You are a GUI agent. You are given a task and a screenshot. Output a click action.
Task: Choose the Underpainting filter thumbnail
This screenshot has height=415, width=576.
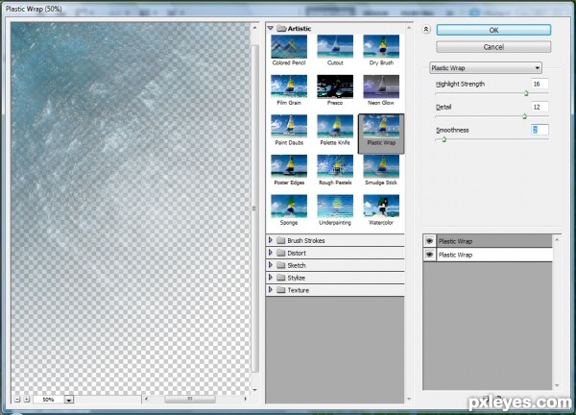click(x=335, y=207)
